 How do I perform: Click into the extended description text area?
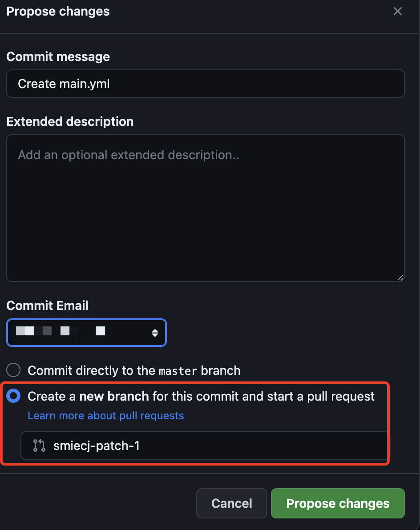coord(205,208)
